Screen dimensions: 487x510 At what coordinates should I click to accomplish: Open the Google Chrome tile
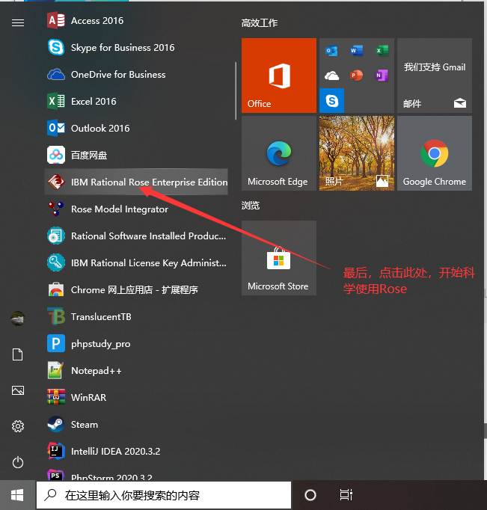(435, 153)
